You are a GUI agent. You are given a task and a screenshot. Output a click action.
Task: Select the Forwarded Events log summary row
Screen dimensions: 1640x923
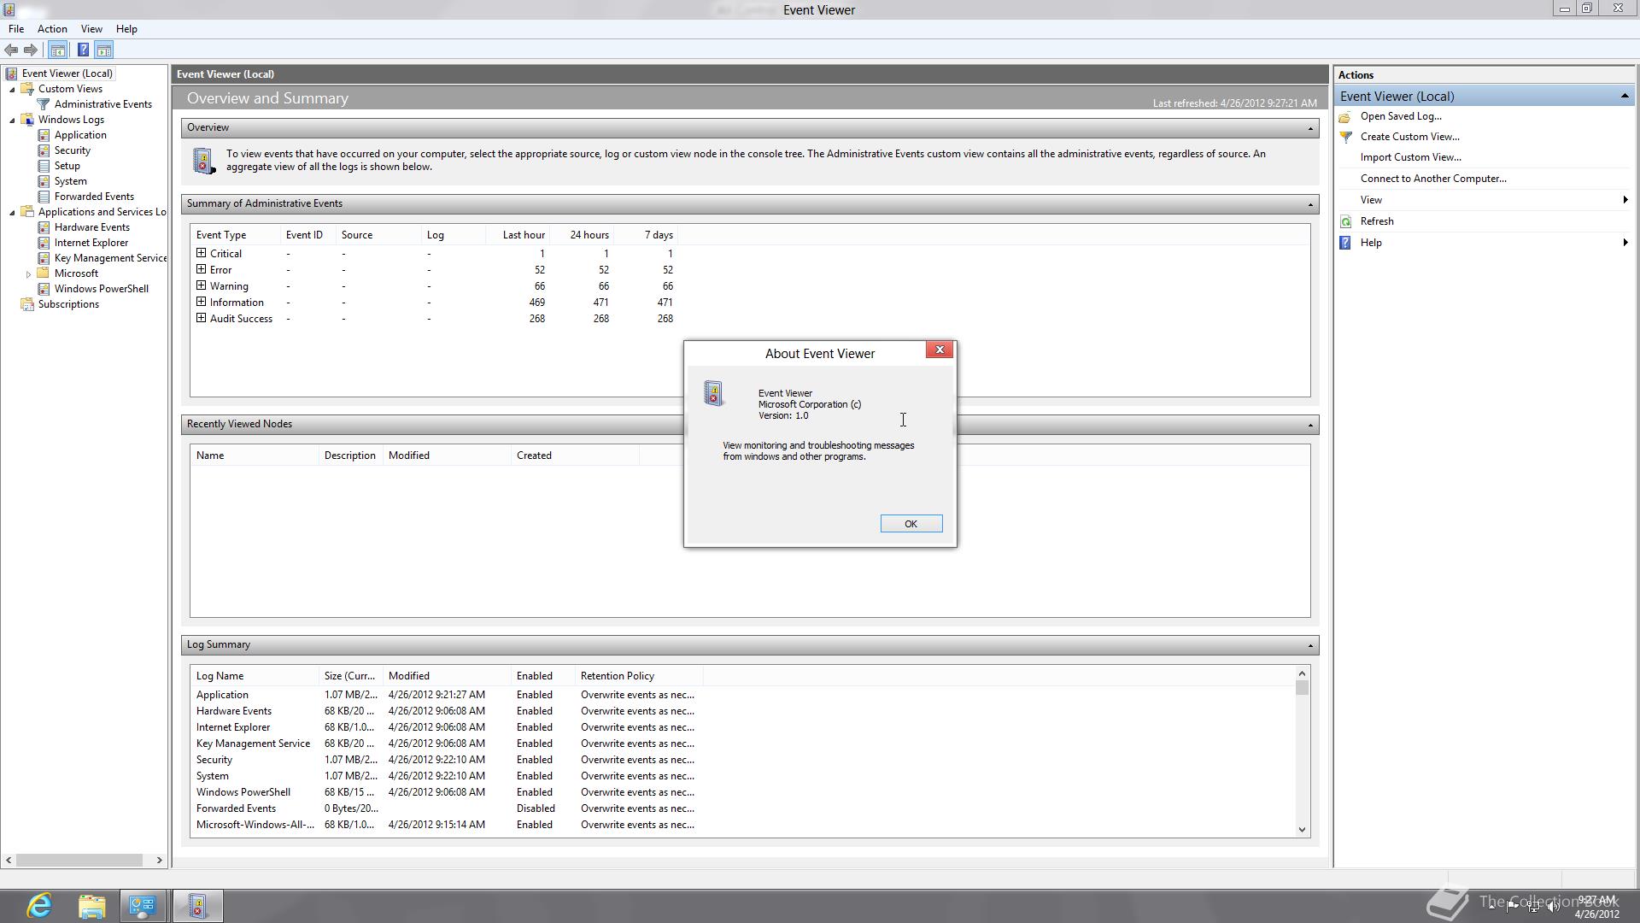tap(445, 808)
